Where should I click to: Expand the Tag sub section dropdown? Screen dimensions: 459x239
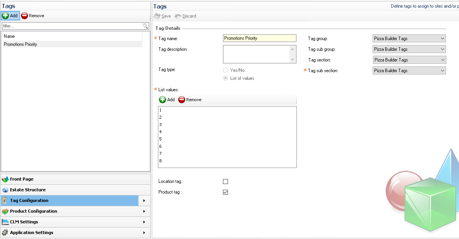coord(409,71)
